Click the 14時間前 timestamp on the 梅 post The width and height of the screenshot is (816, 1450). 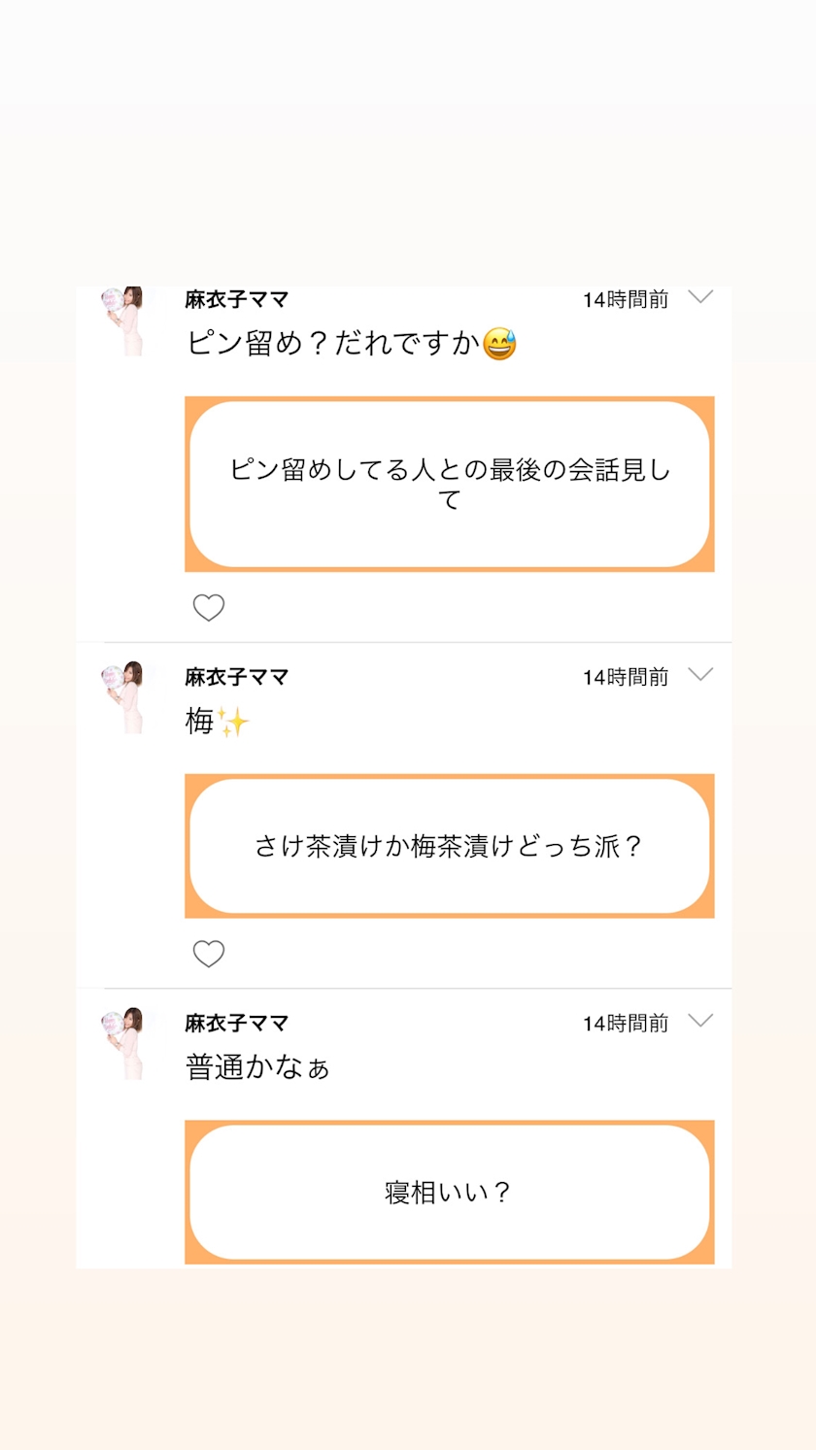point(626,677)
